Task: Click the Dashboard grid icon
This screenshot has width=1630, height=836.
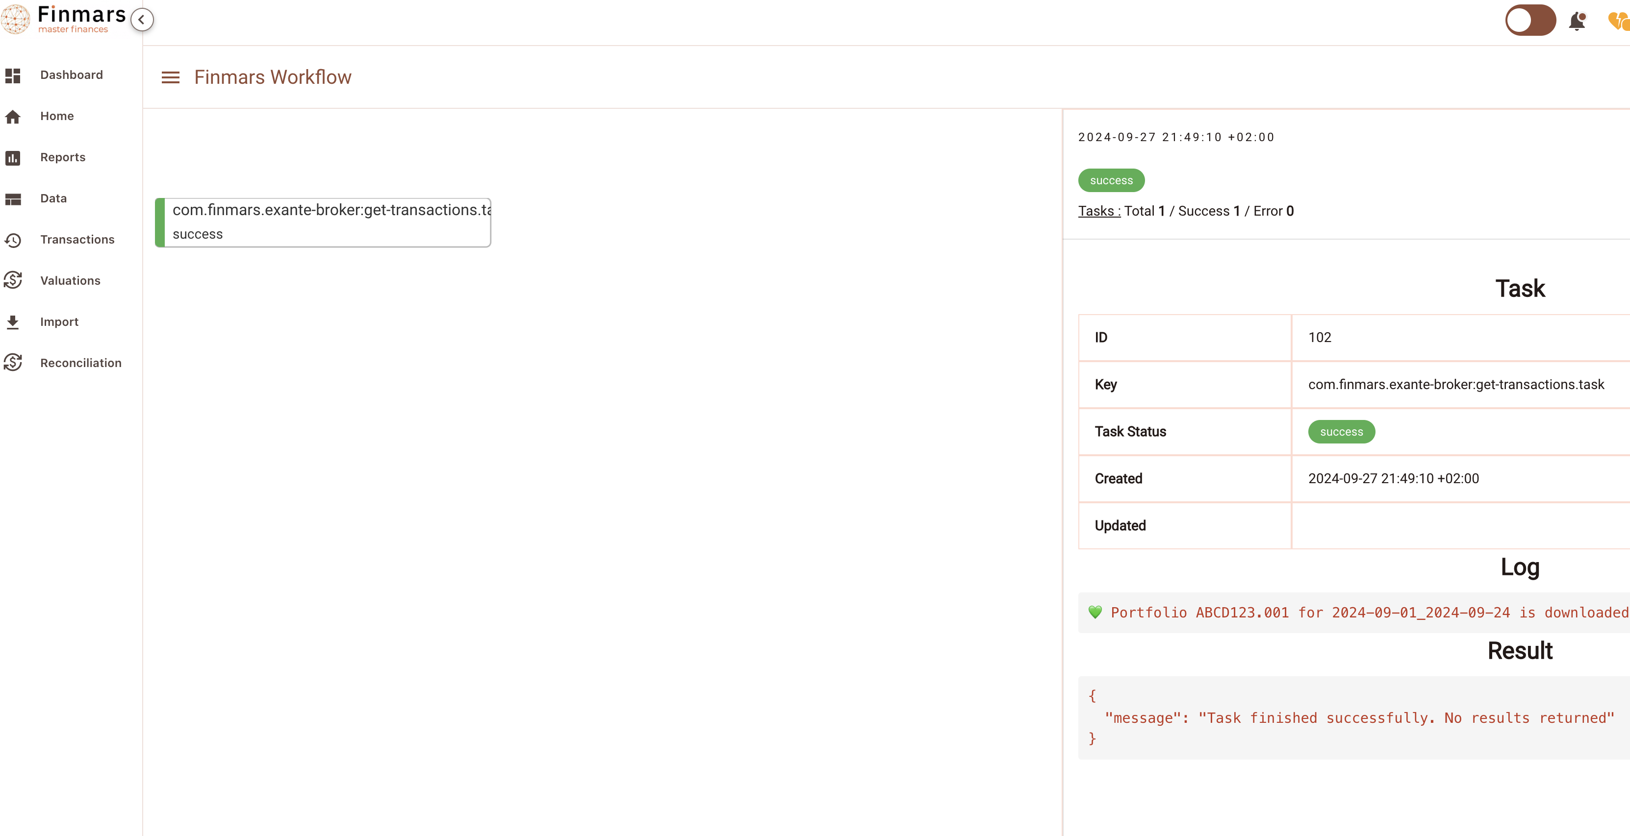Action: coord(13,75)
